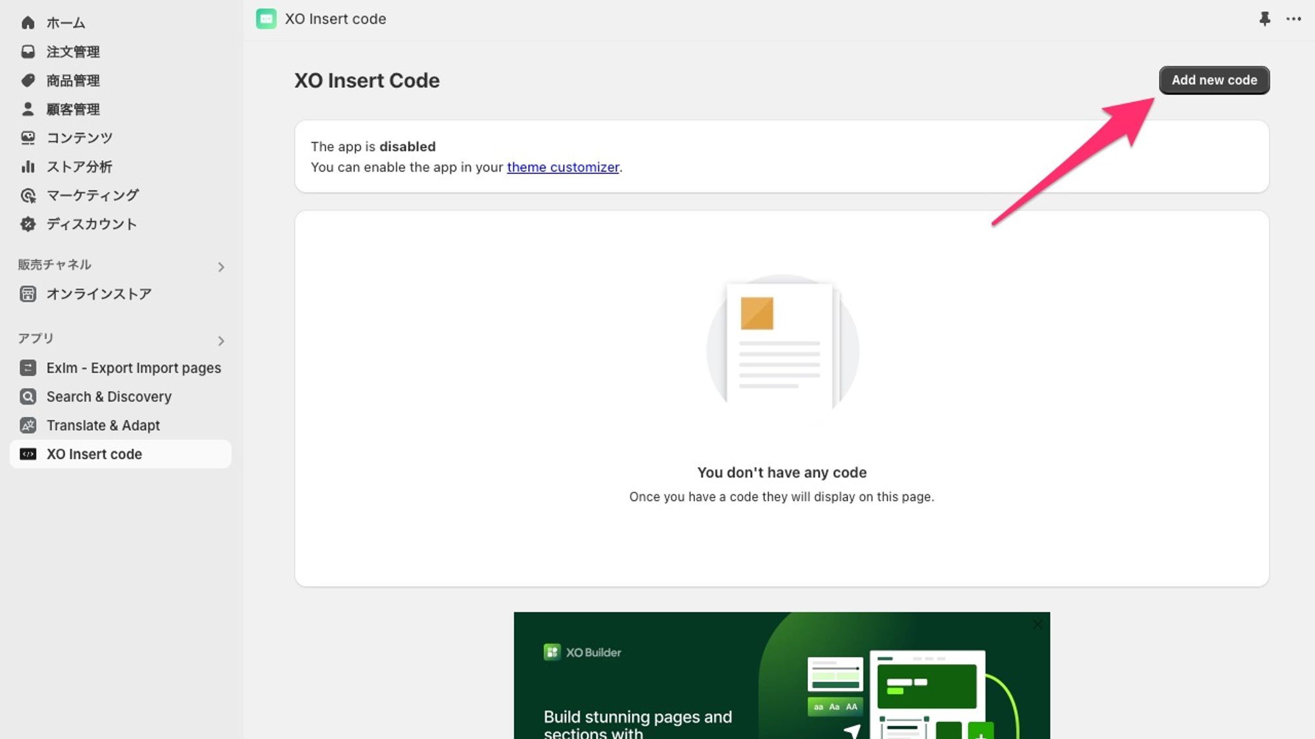The image size is (1315, 739).
Task: Click the ExIm app icon in sidebar
Action: point(28,368)
